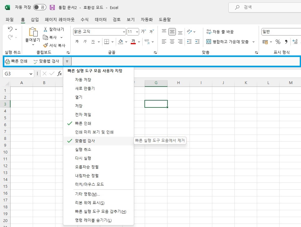Increase font size with 가^ icon

click(143, 31)
